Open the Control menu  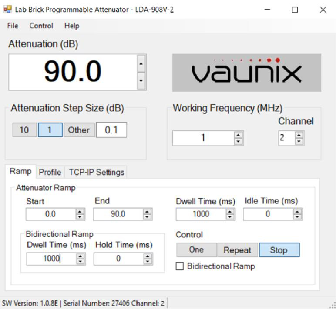41,26
